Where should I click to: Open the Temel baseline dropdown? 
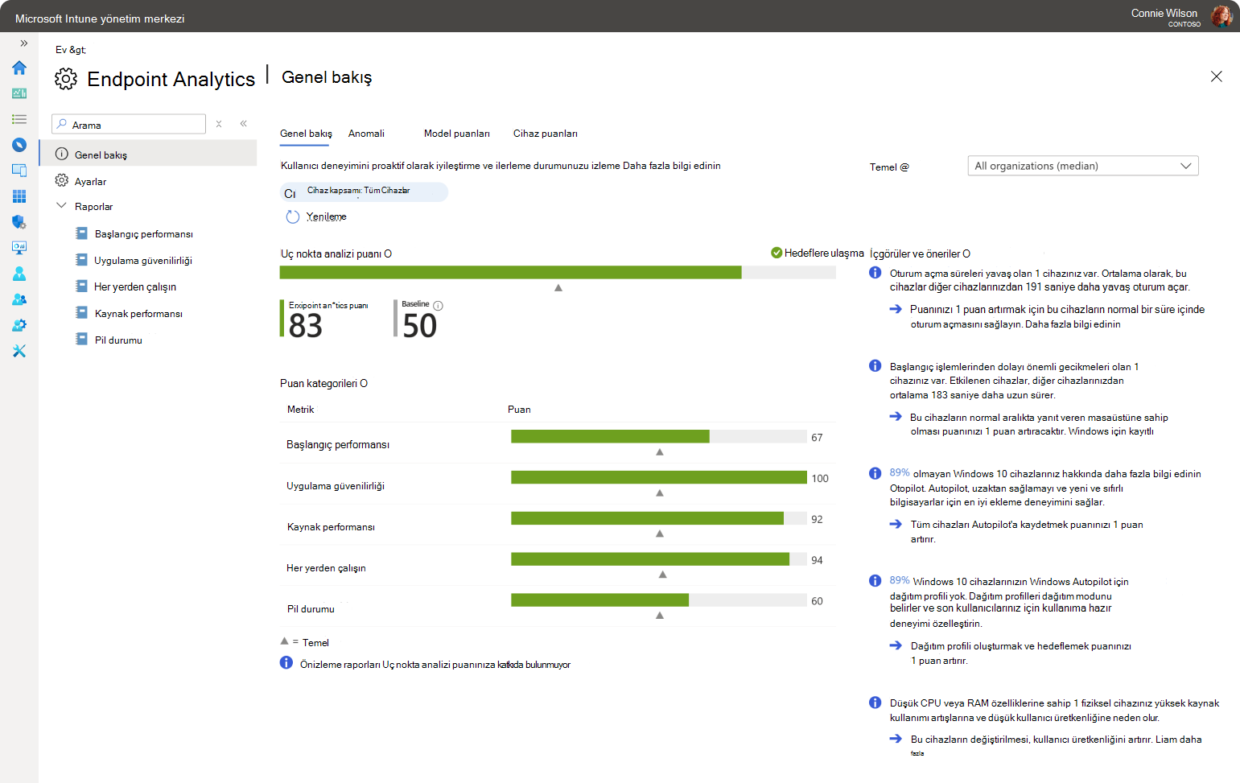[x=1083, y=166]
